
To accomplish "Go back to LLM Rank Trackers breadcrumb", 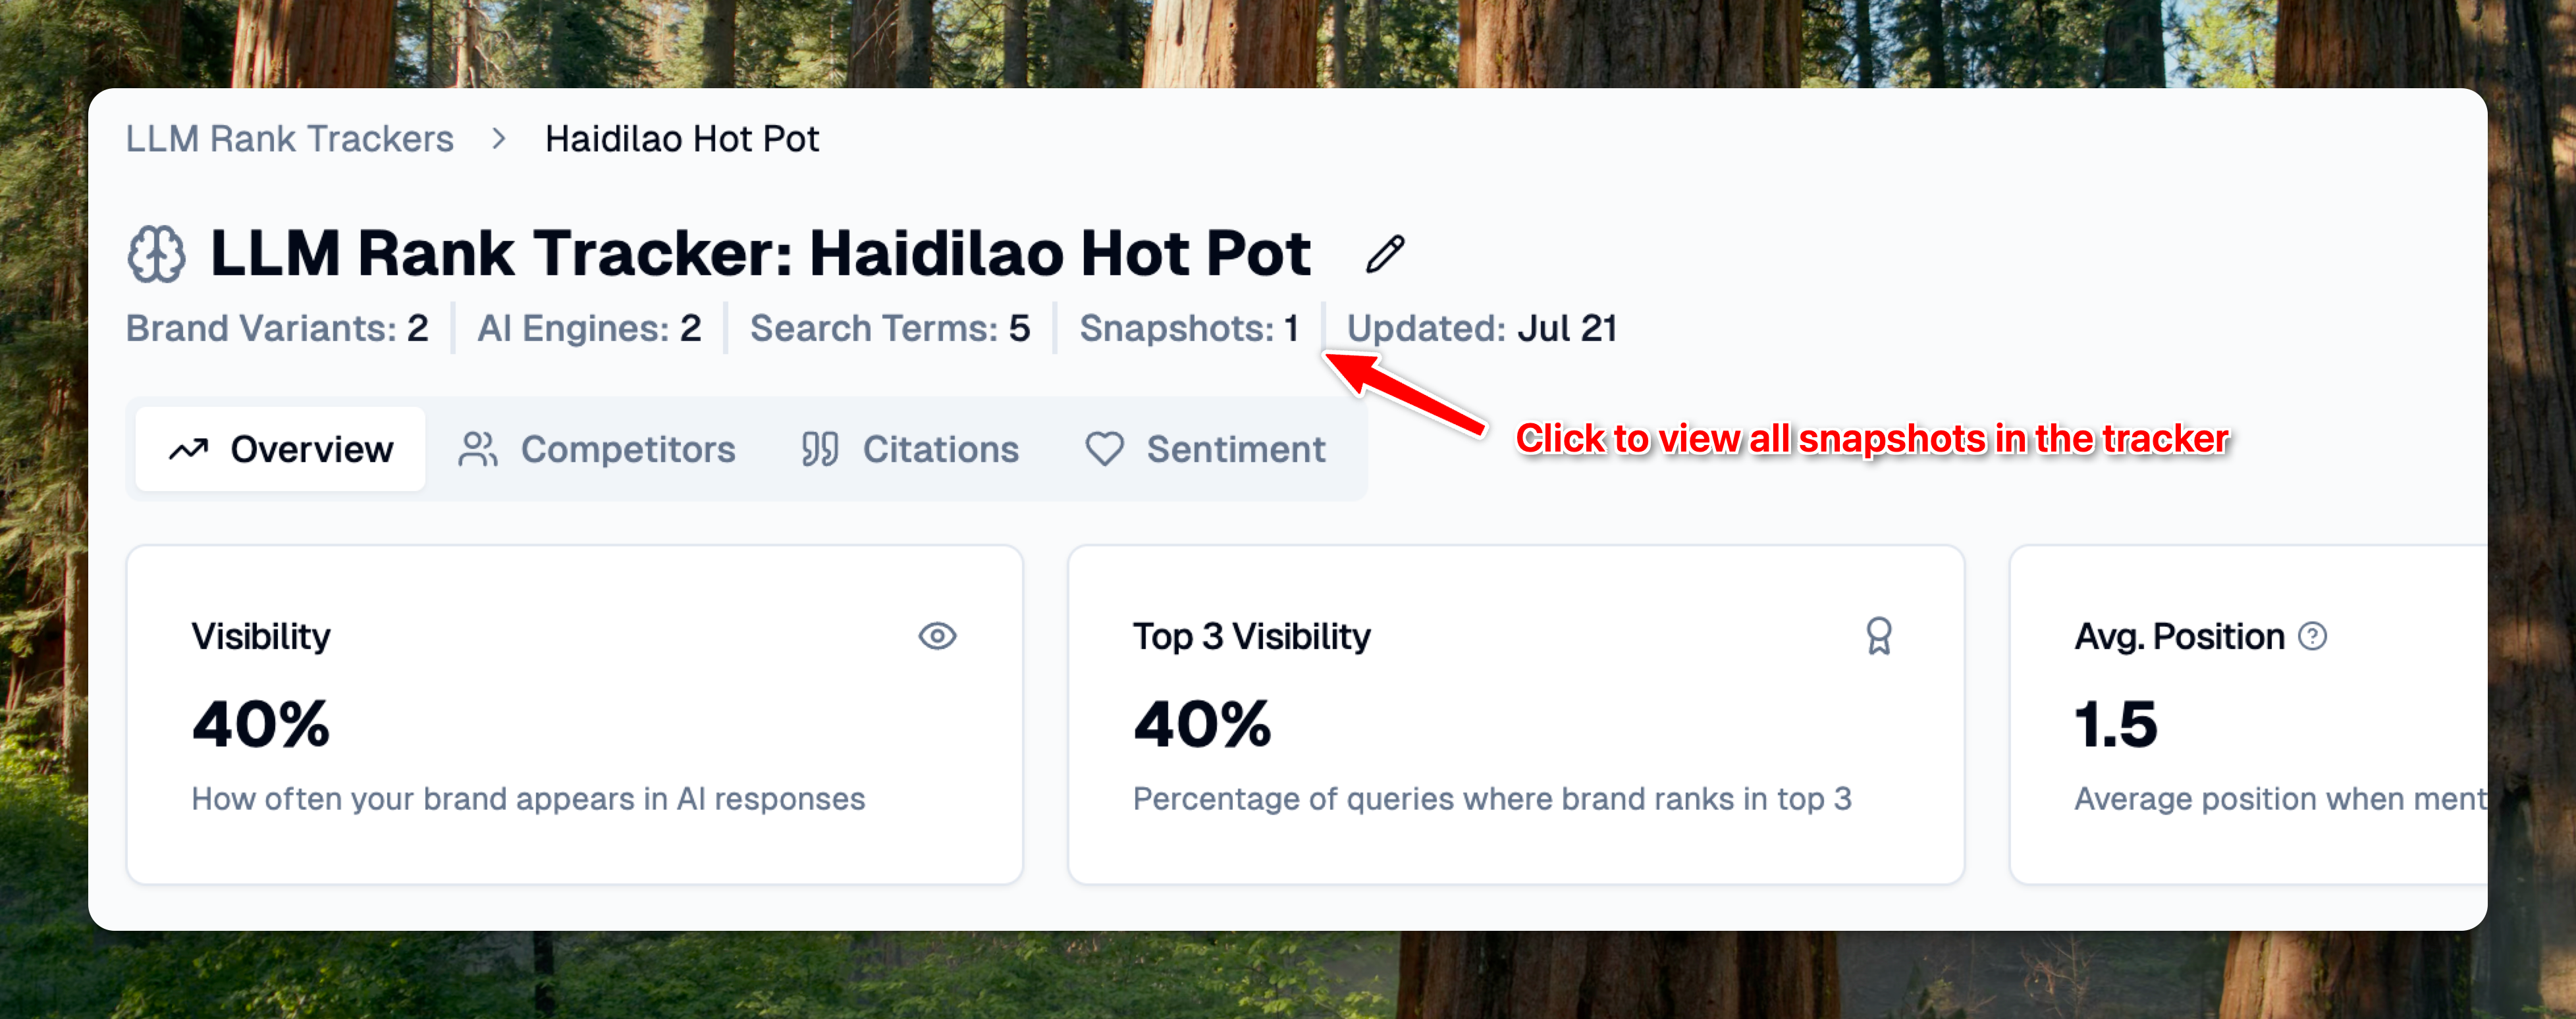I will tap(289, 139).
